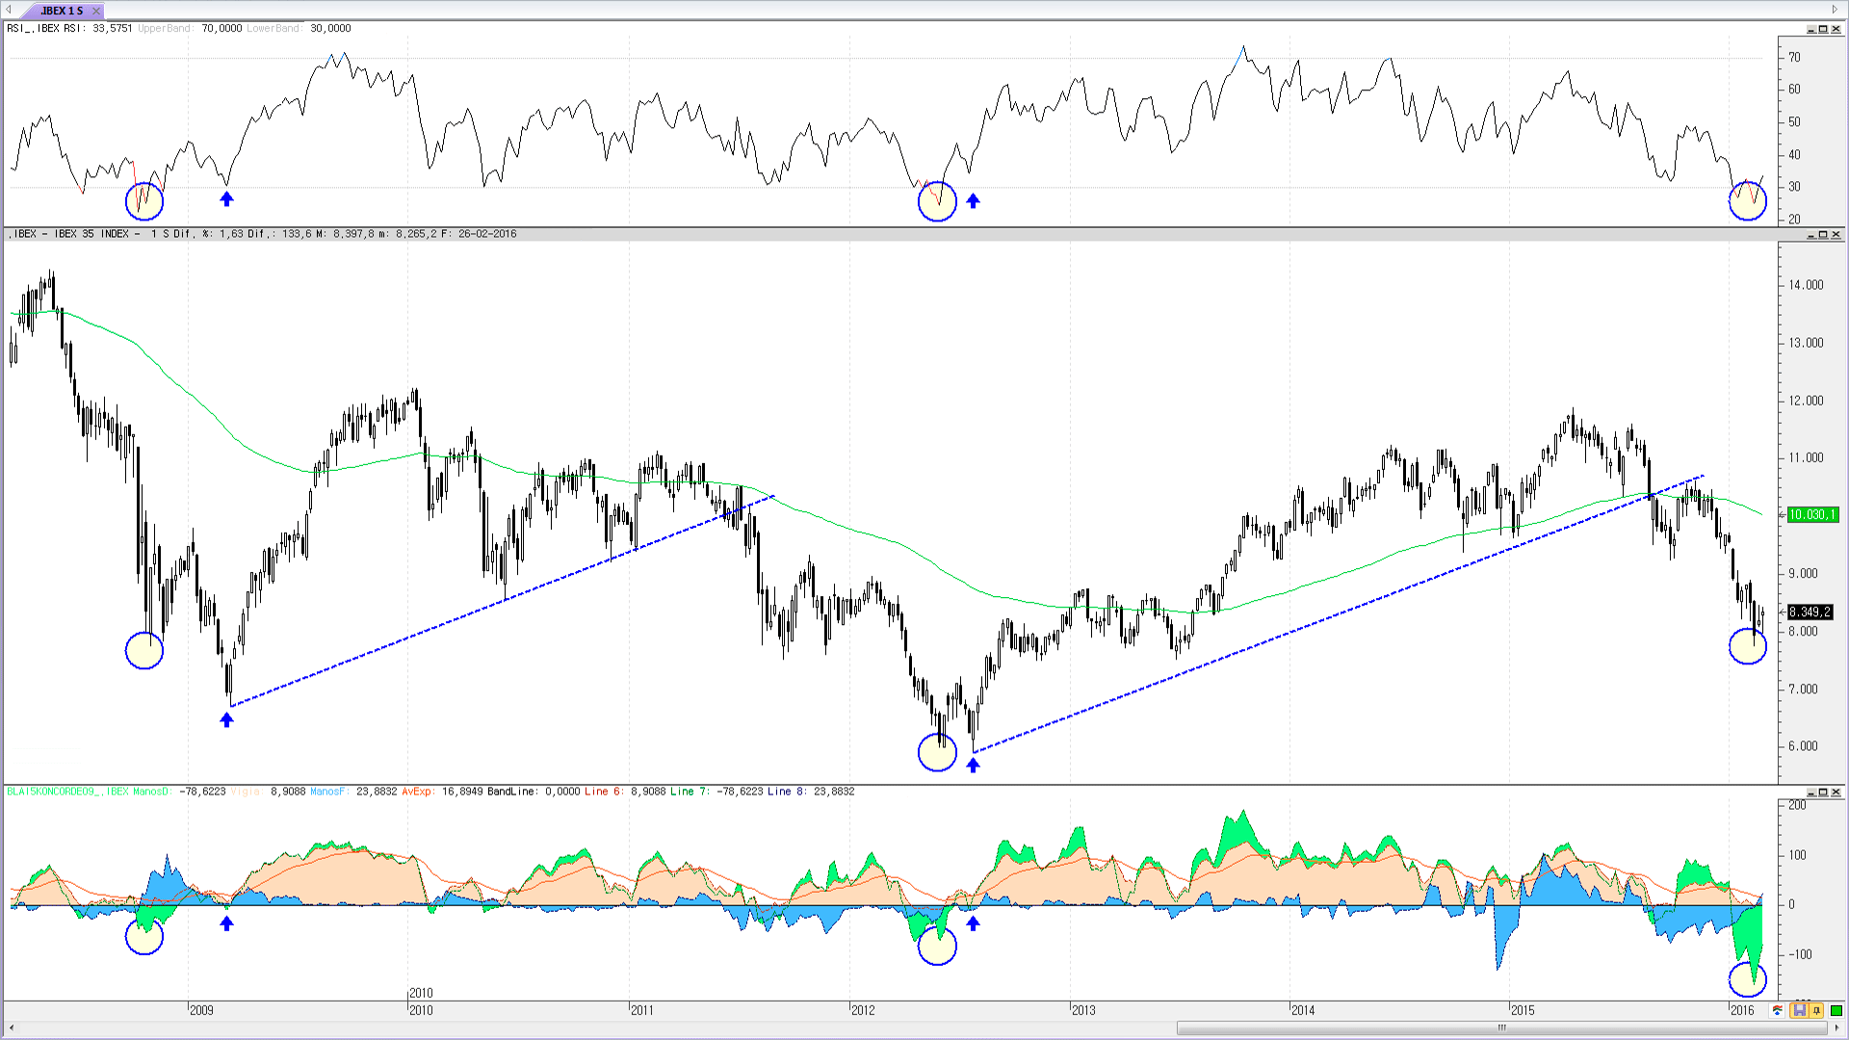Click the 14.000 price scale label
Screen dimensions: 1849x1040
[1807, 285]
